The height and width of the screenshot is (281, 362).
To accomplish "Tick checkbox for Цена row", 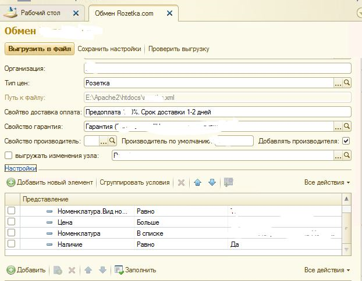I will pos(11,222).
